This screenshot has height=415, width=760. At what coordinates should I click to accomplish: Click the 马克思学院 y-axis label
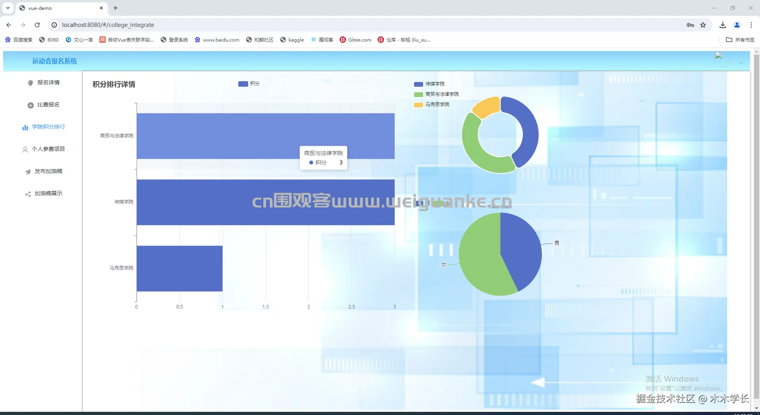click(122, 268)
